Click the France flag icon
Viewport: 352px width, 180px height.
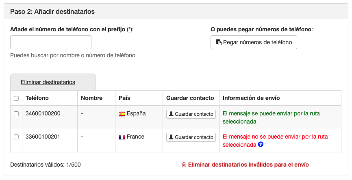coord(122,137)
